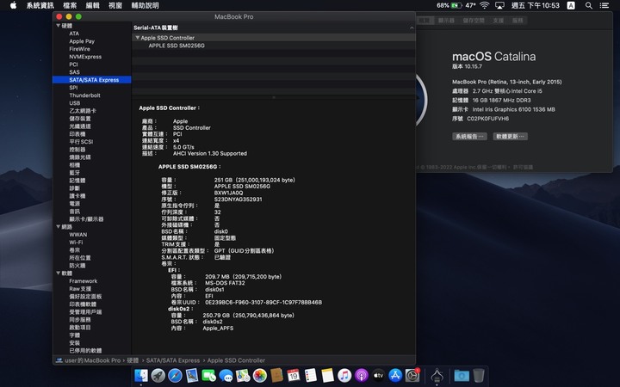Image resolution: width=620 pixels, height=387 pixels.
Task: Select Apple Pay in the sidebar
Action: (82, 41)
